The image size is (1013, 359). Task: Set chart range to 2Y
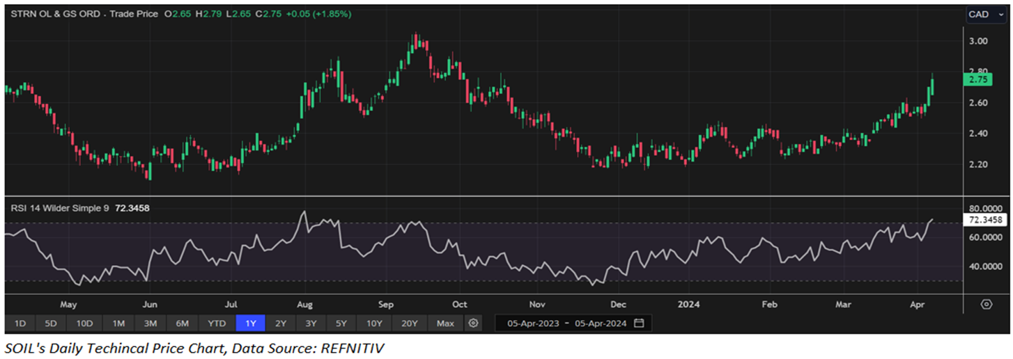281,323
